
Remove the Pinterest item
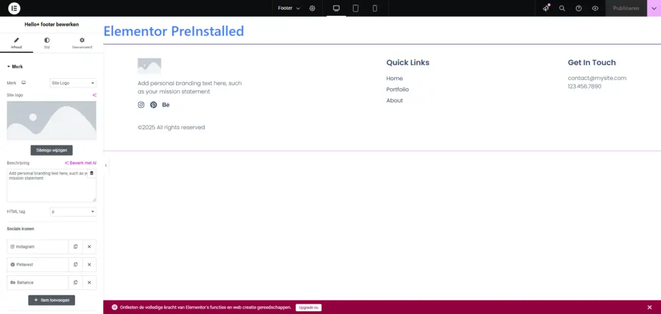click(89, 265)
